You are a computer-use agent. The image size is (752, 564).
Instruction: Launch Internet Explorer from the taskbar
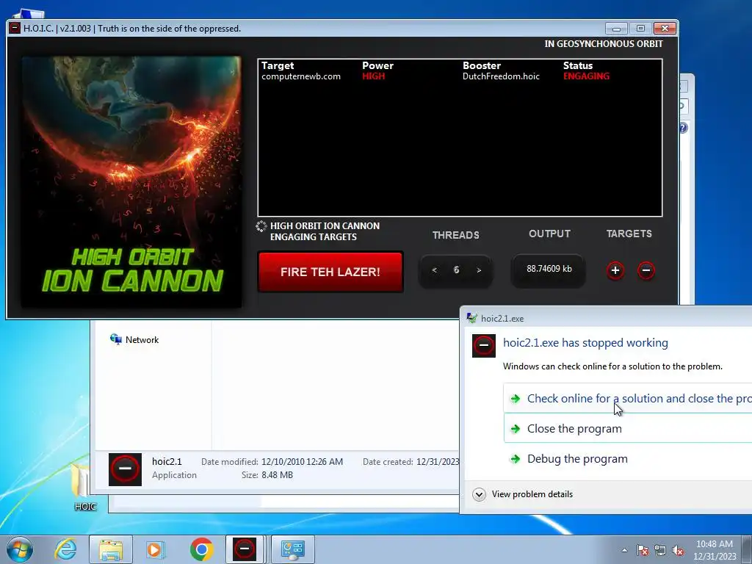click(x=65, y=549)
